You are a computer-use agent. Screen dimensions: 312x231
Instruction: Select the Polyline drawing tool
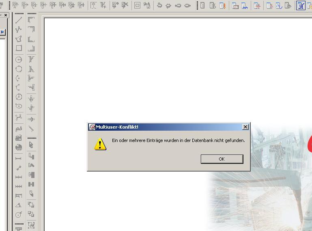tap(19, 30)
